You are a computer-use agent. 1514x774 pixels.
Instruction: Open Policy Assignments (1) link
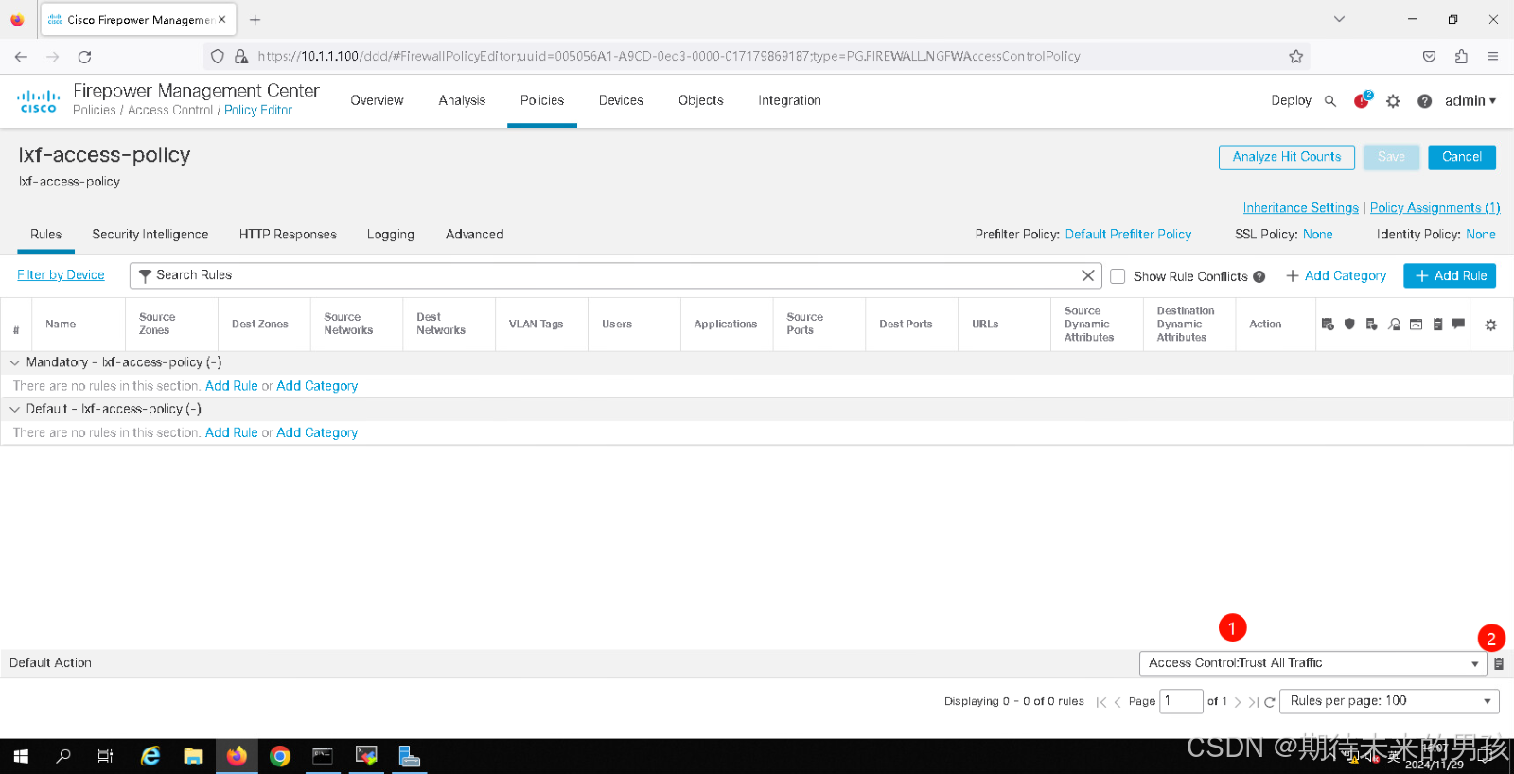(x=1435, y=208)
